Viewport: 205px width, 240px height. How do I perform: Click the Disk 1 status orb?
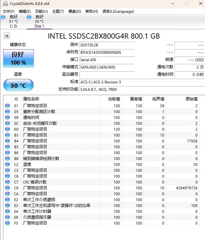29,17
